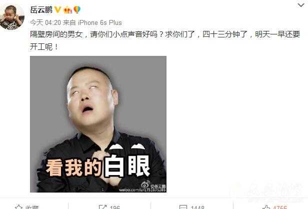
Task: Click the post text about 隔壁房间的男女
Action: [x=165, y=41]
